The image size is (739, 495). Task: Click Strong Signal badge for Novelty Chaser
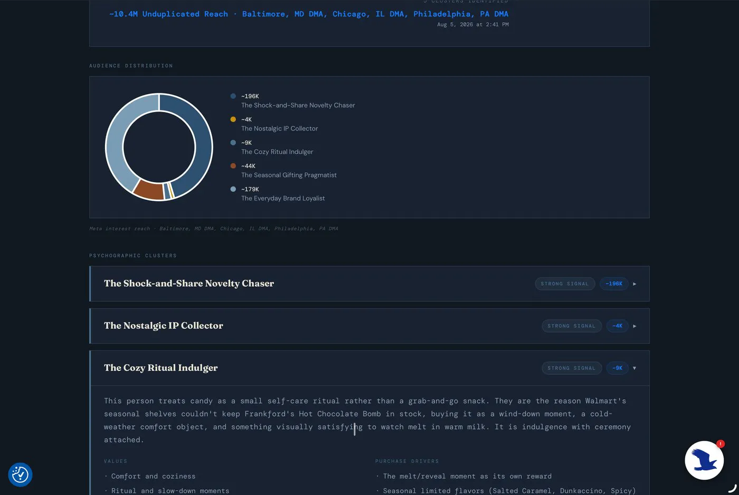(x=565, y=284)
